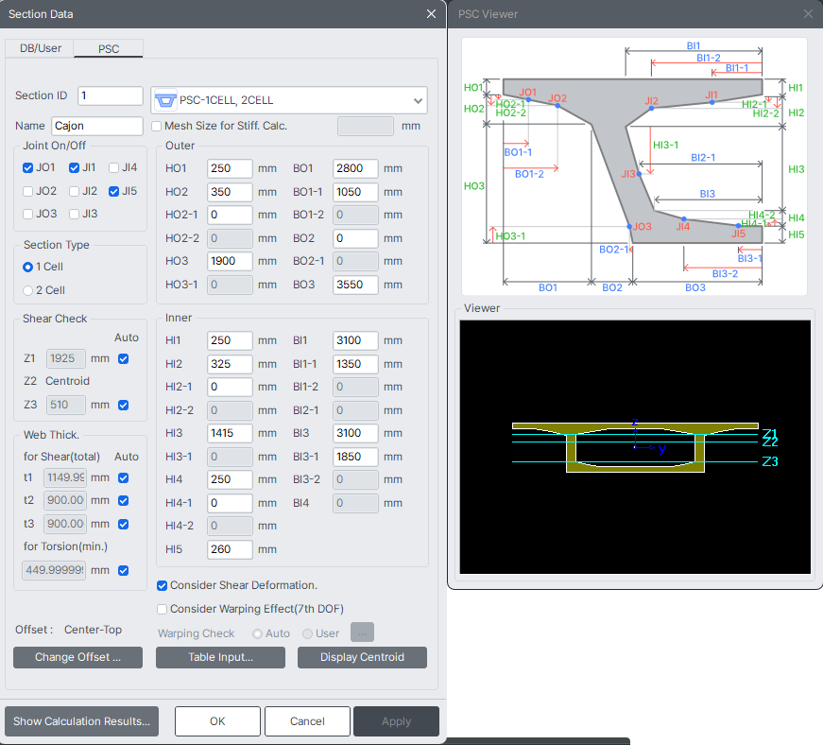Viewport: 823px width, 745px height.
Task: Click the Center-Top offset text
Action: pyautogui.click(x=93, y=630)
